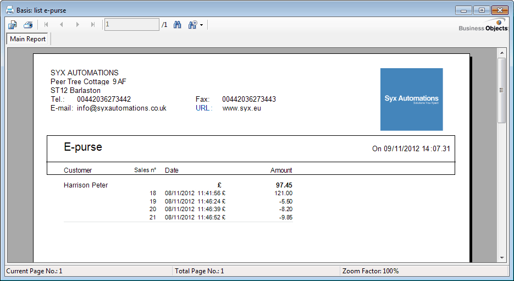
Task: Click the info@syxautomations.co.uk email address
Action: [121, 108]
